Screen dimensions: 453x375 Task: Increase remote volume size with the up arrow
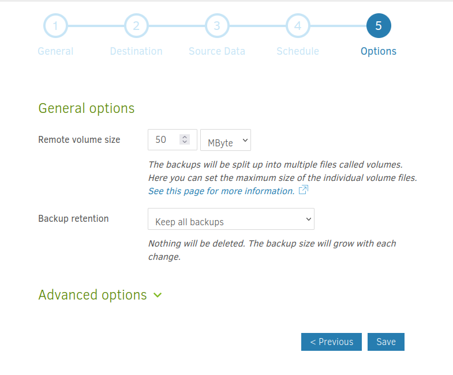coord(185,137)
